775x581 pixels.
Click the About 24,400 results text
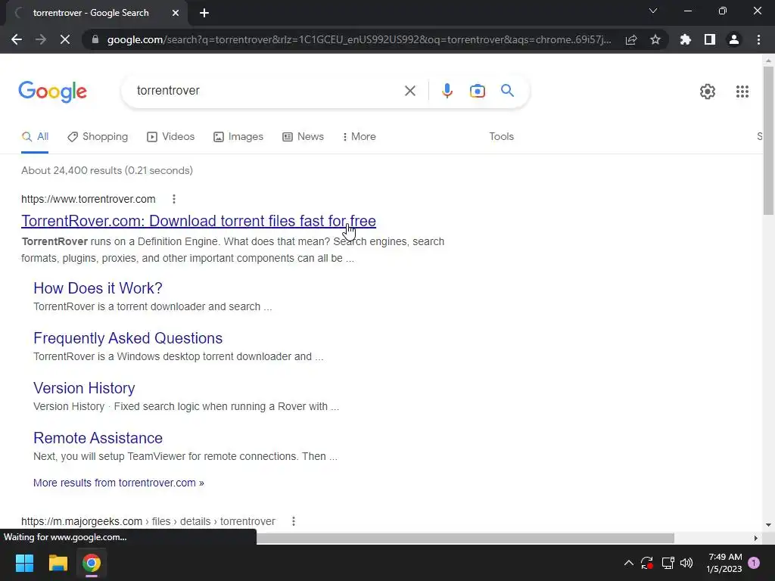click(x=107, y=170)
